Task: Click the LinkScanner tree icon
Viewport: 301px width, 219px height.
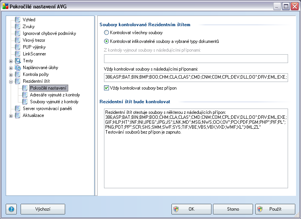Action: 18,54
